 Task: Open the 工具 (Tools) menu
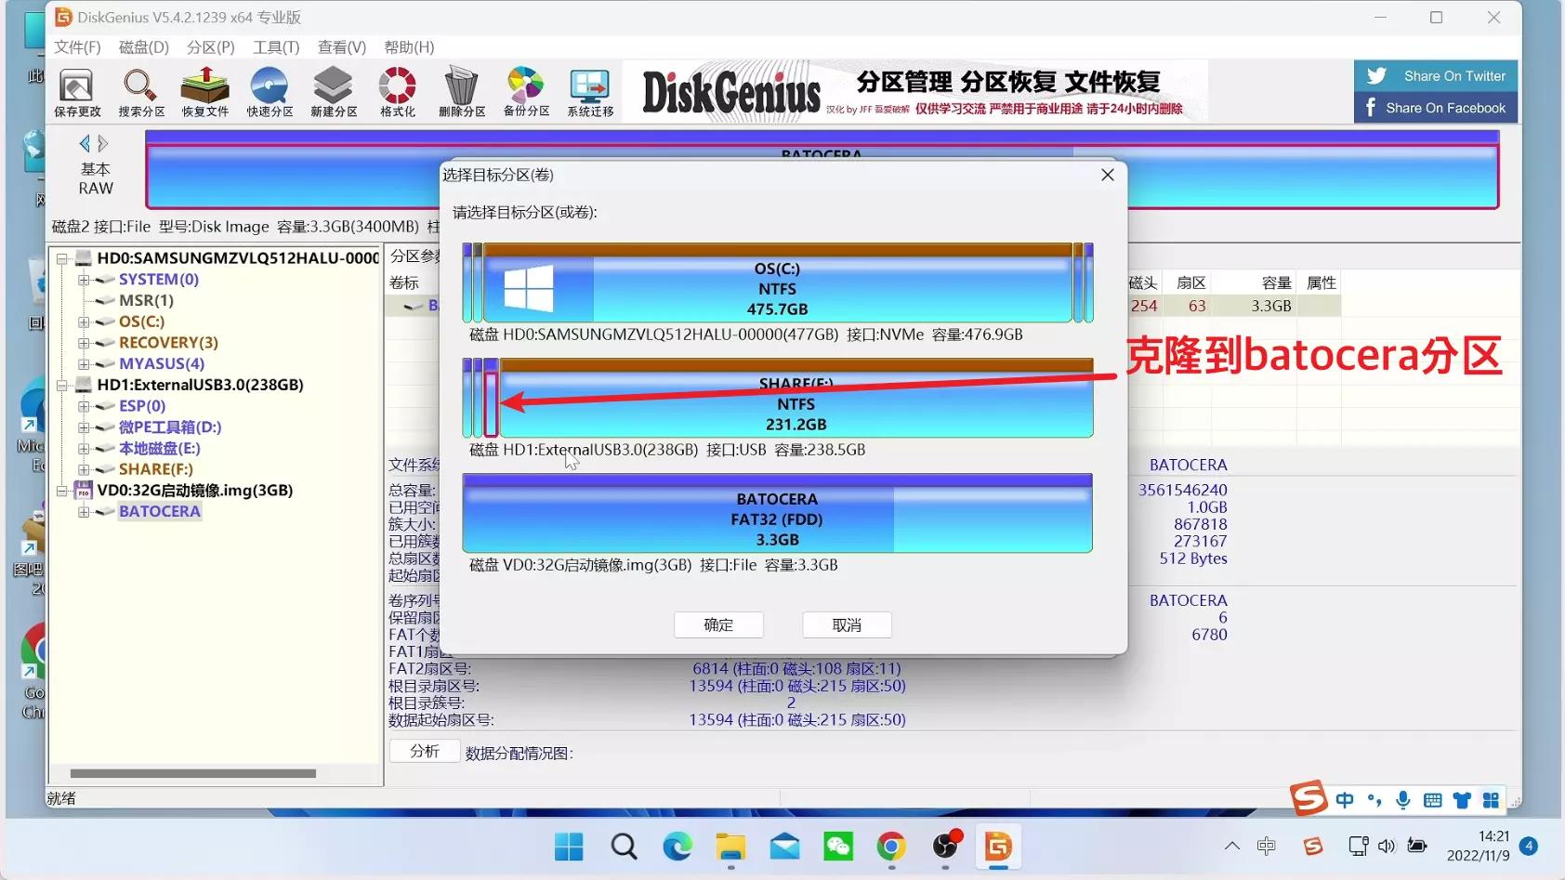pyautogui.click(x=274, y=47)
